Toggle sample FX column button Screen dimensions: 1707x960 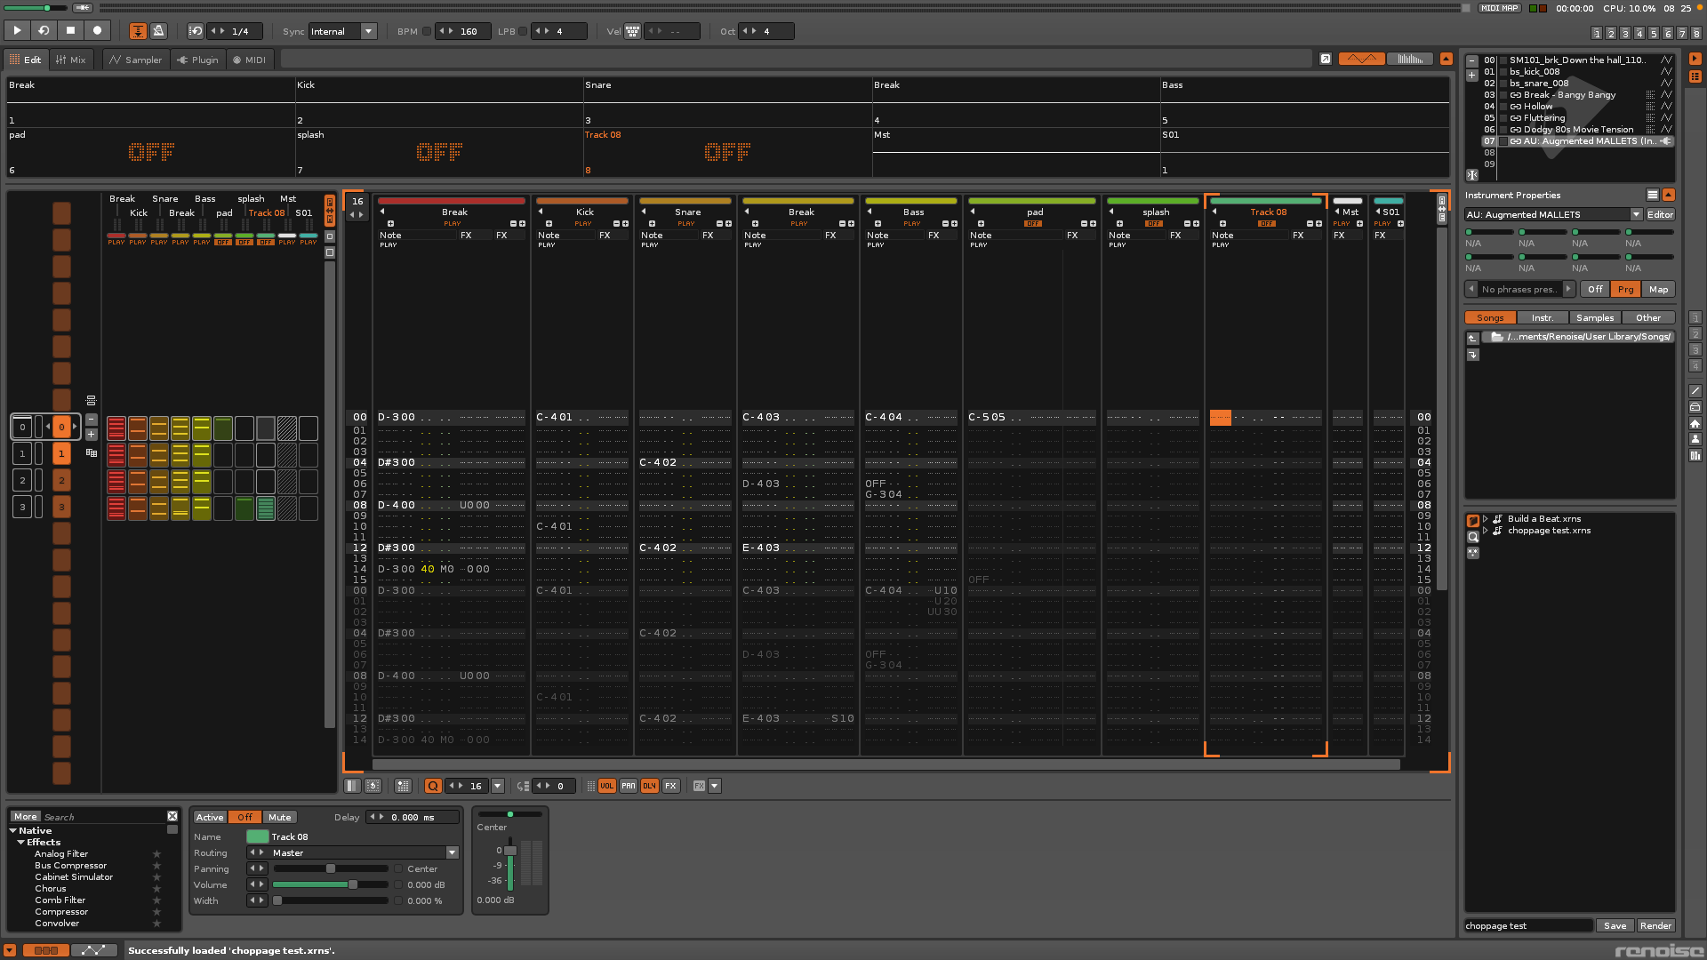coord(670,786)
